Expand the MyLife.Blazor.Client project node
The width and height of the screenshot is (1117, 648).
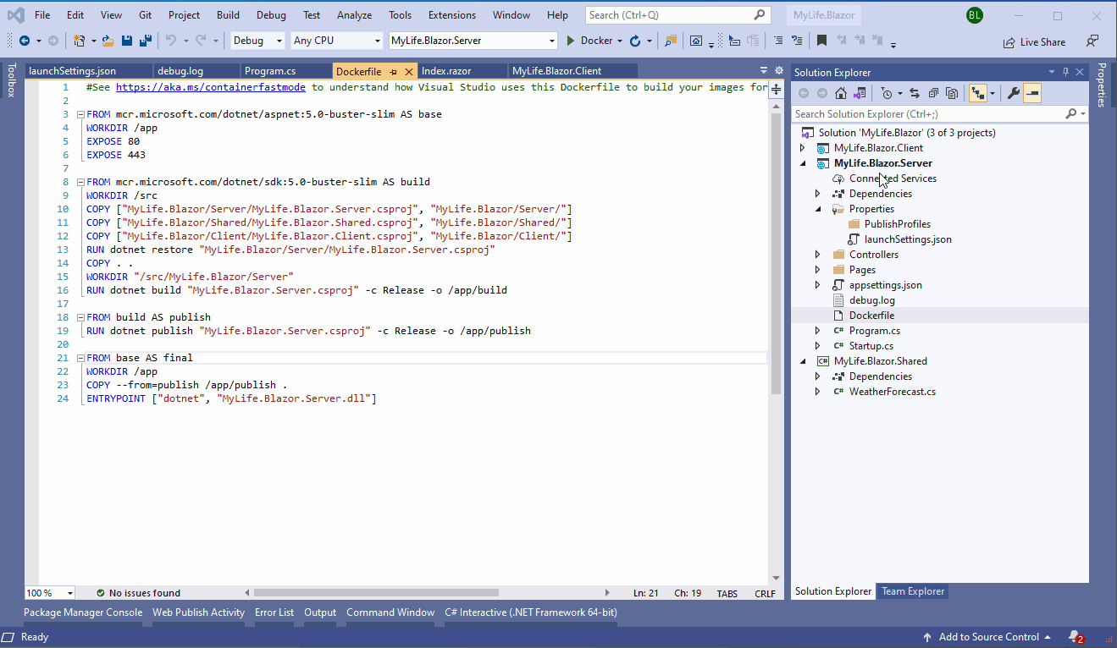coord(803,148)
